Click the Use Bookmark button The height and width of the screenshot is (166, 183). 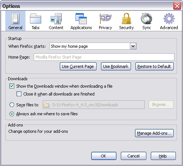116,66
